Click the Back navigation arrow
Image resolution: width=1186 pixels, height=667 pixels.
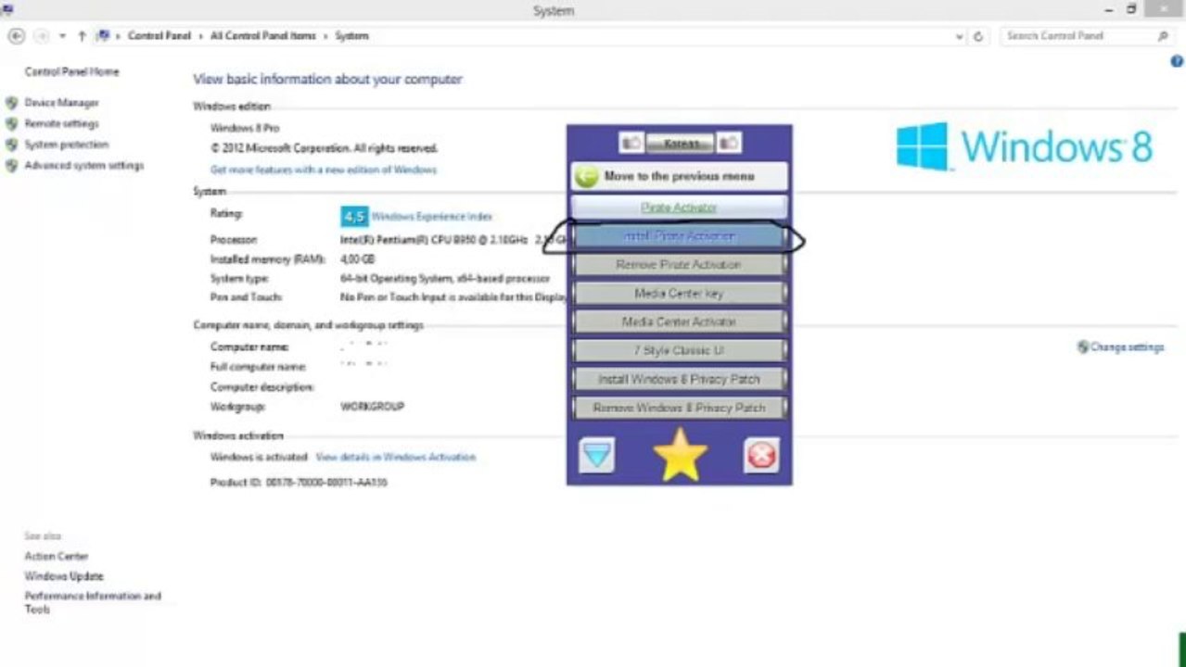pos(16,36)
